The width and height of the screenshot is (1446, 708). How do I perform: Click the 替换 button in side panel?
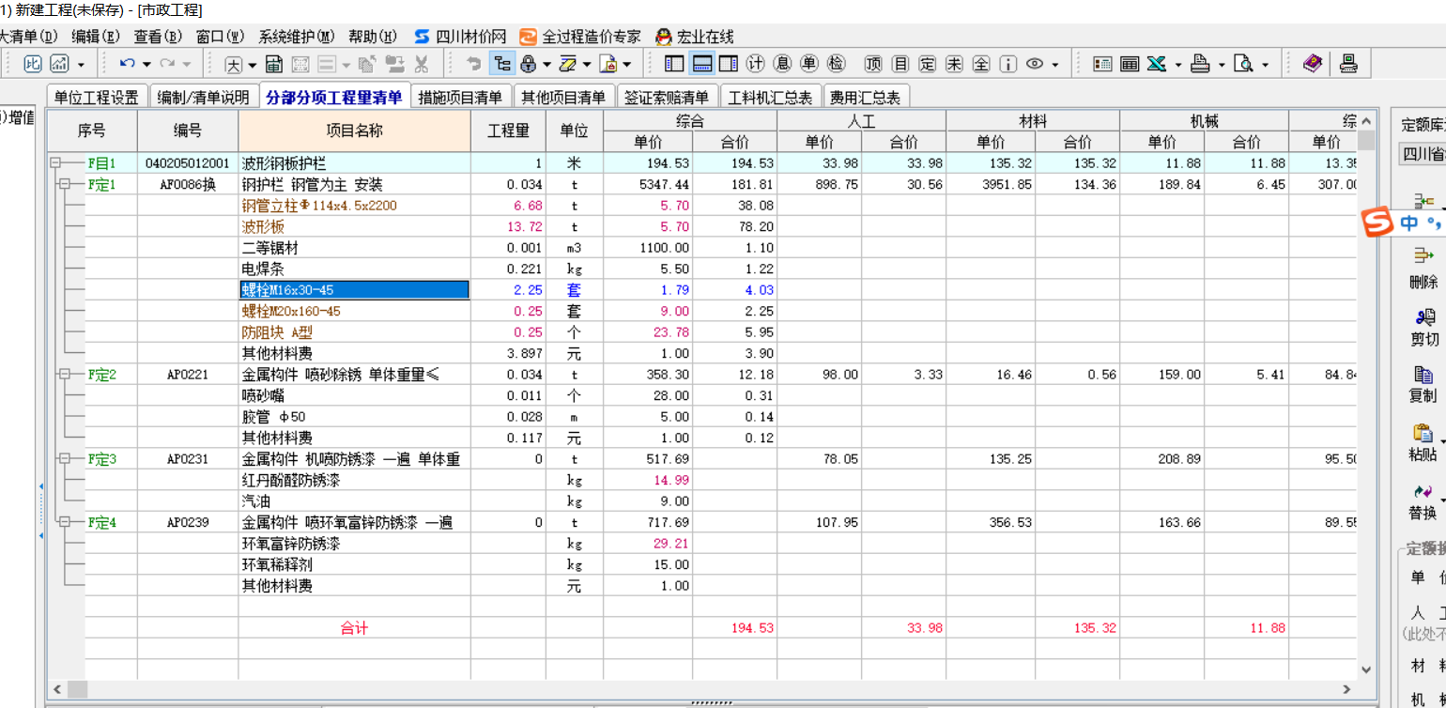point(1423,500)
